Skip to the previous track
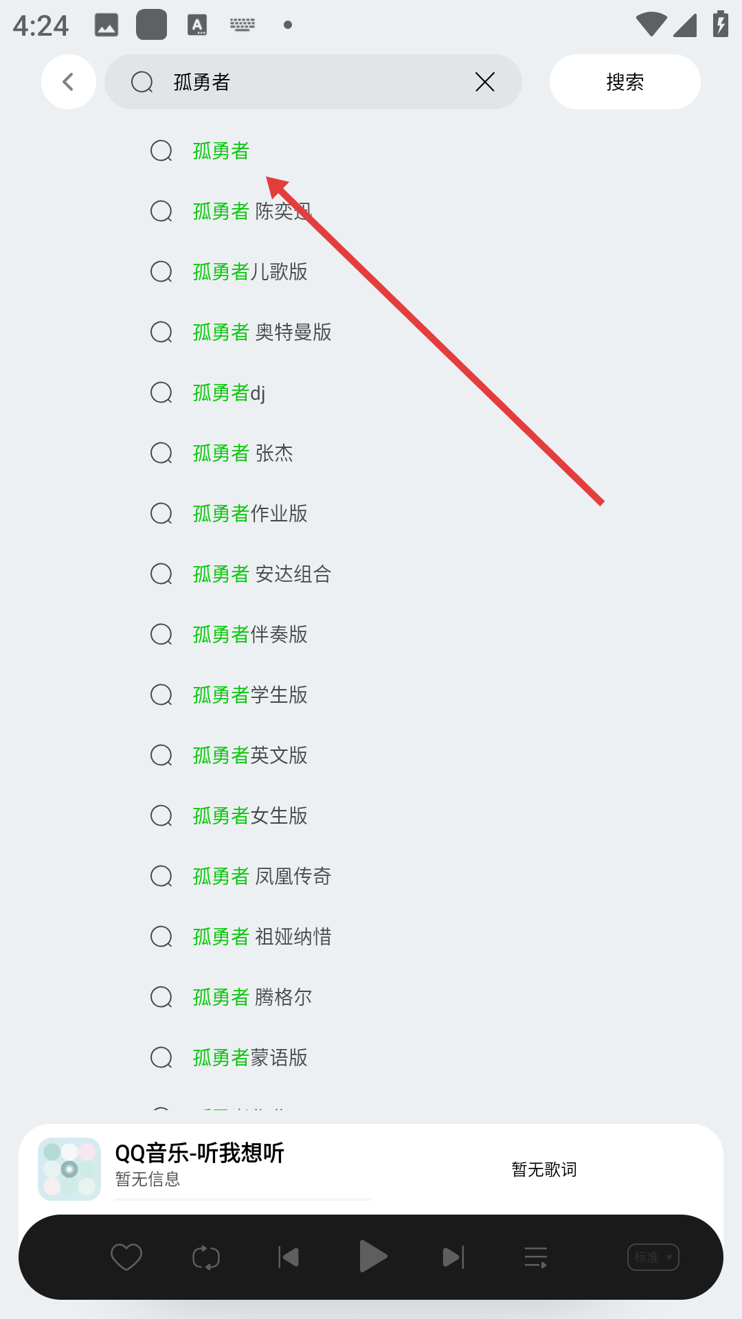 point(289,1257)
